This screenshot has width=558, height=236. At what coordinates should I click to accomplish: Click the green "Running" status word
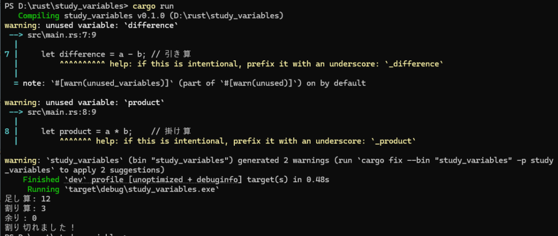click(x=44, y=189)
